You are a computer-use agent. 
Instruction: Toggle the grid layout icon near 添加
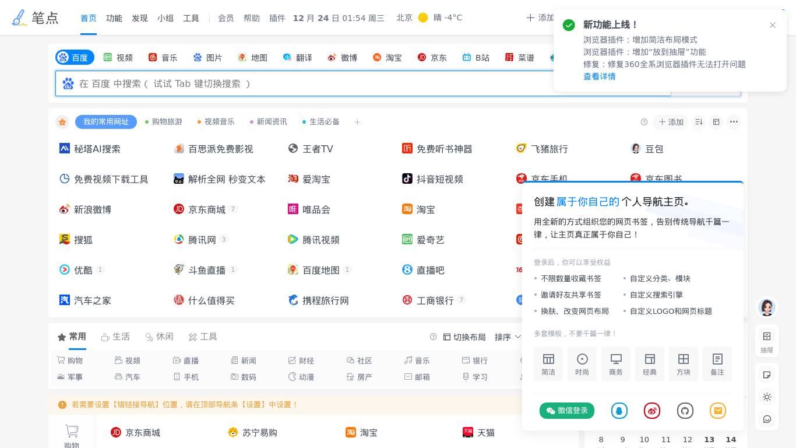716,122
